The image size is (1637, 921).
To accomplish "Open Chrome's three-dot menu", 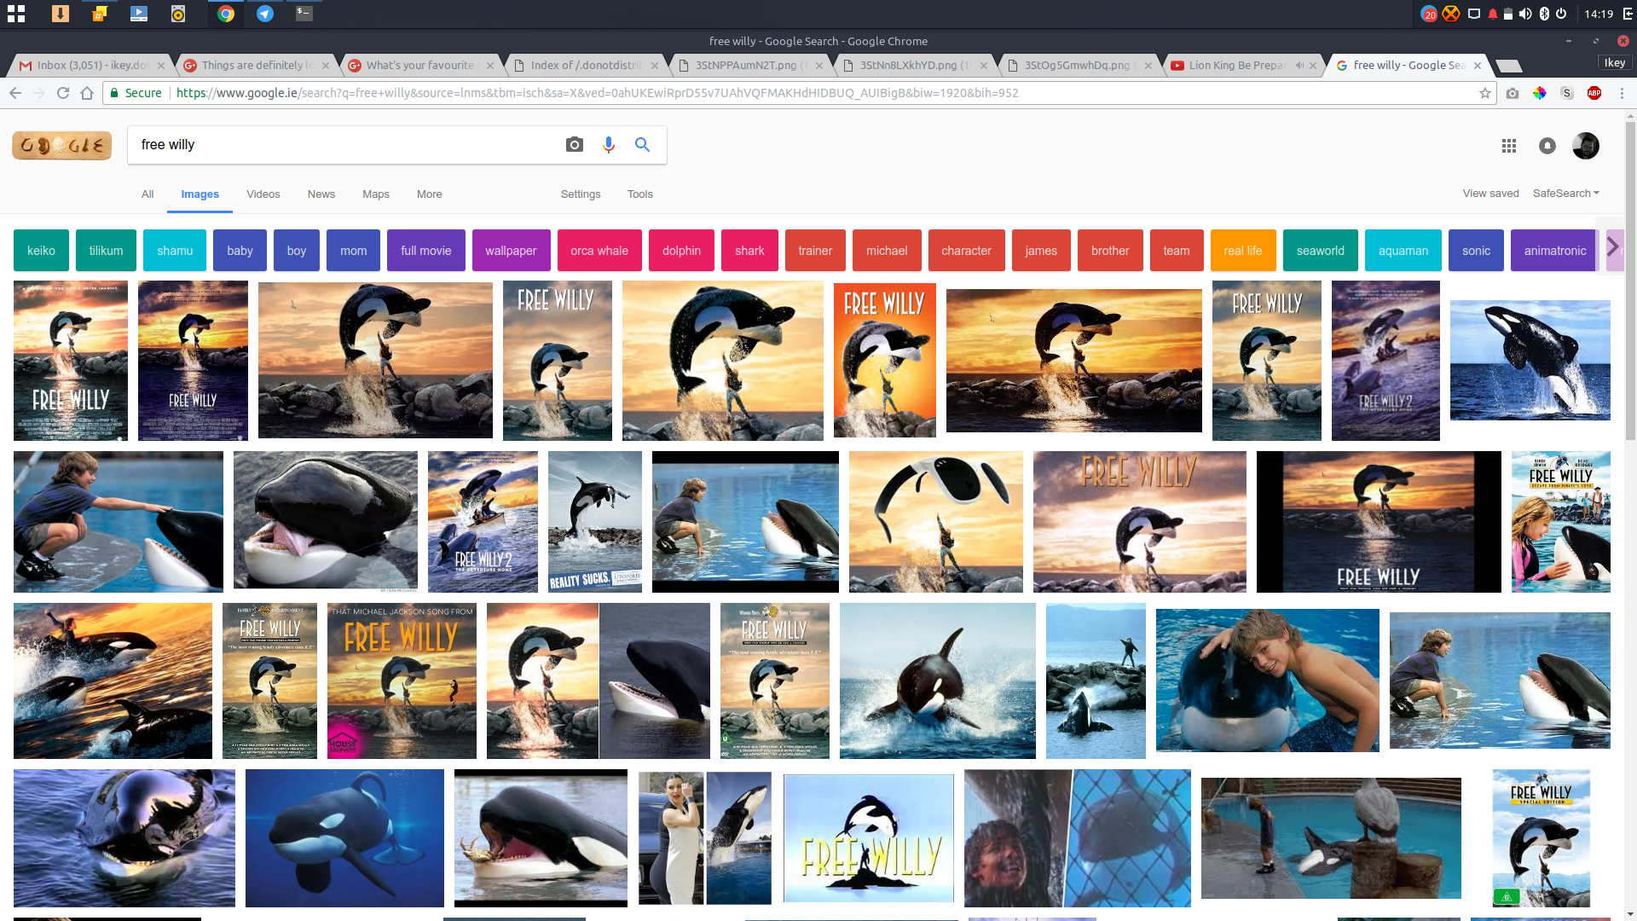I will click(x=1622, y=93).
